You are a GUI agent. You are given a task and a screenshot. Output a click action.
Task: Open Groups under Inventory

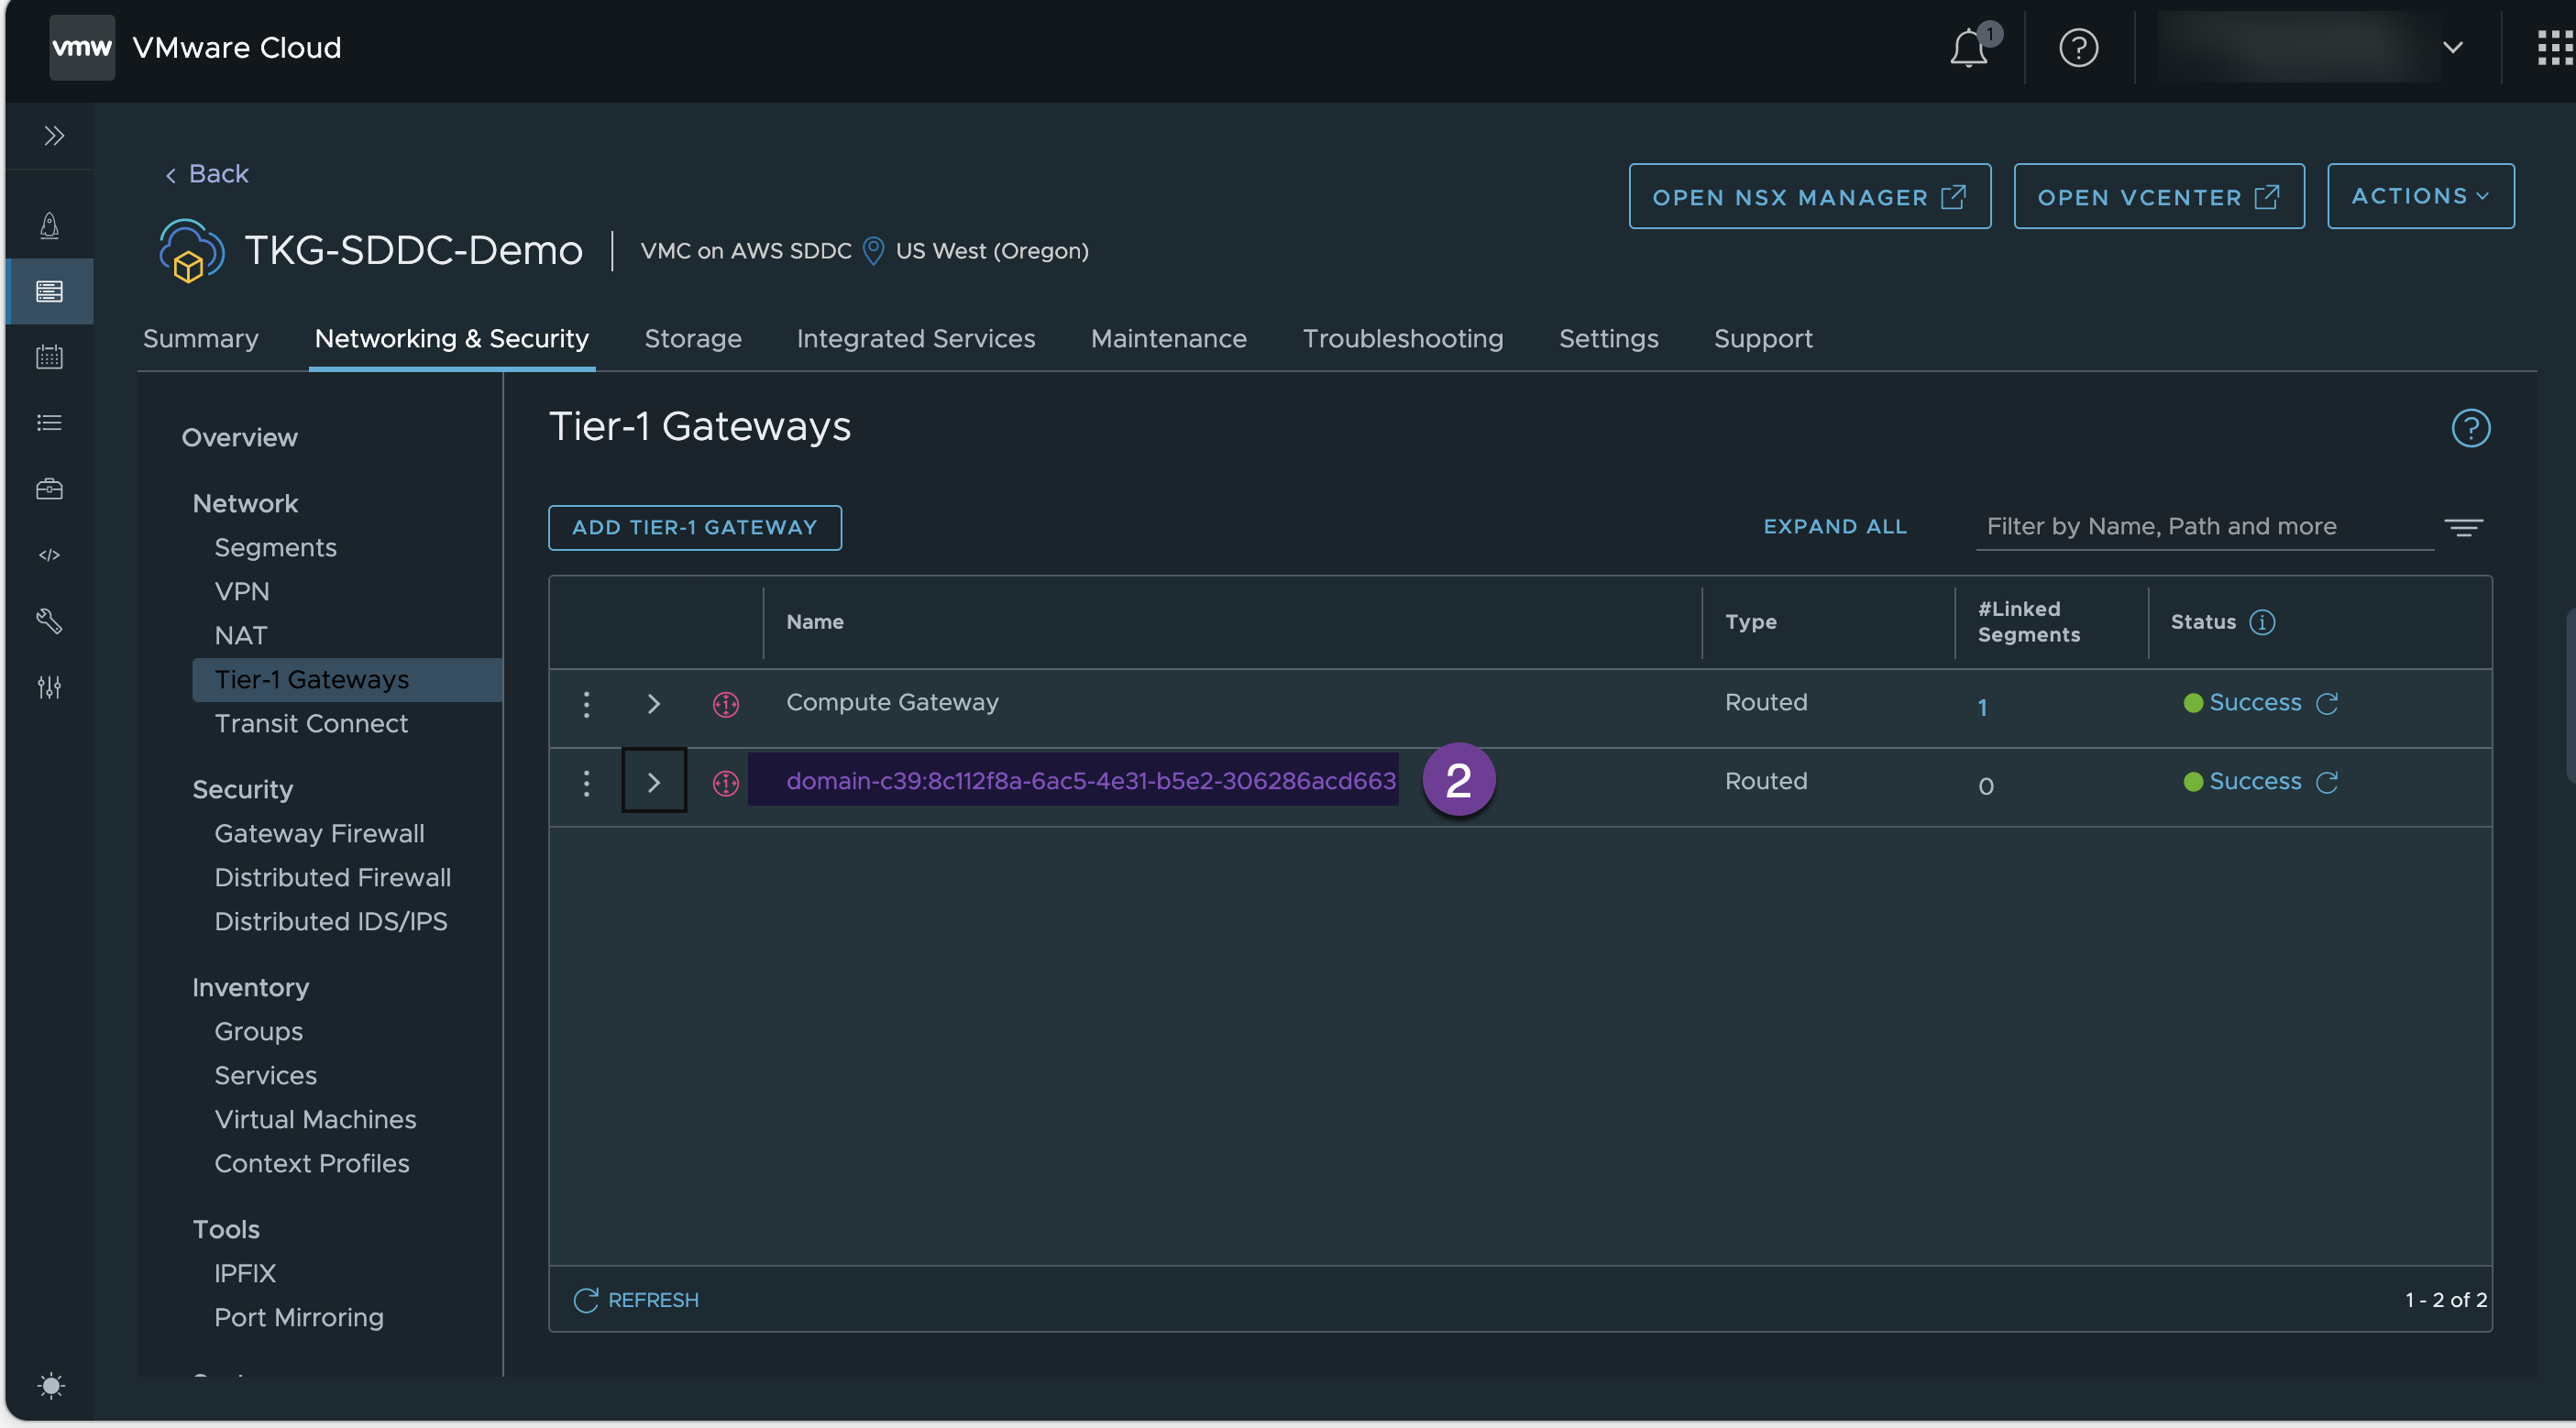tap(258, 1031)
